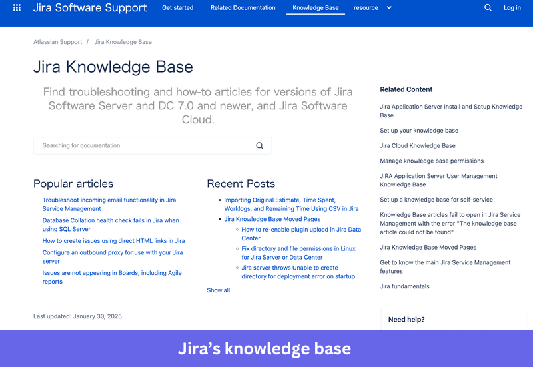This screenshot has width=533, height=367.
Task: Open the app switcher grid icon
Action: [17, 7]
